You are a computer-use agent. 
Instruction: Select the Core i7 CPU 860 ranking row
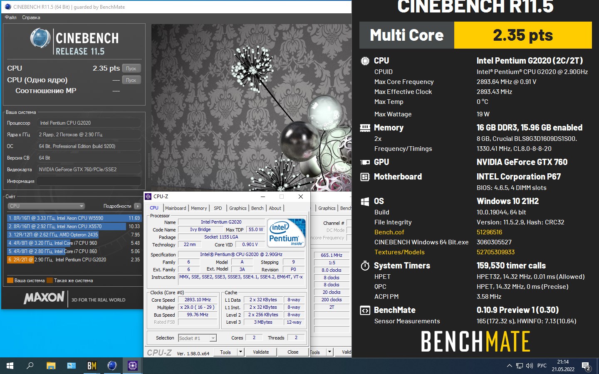click(74, 251)
